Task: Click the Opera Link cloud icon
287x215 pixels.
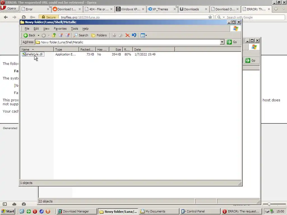Action: pos(14,204)
